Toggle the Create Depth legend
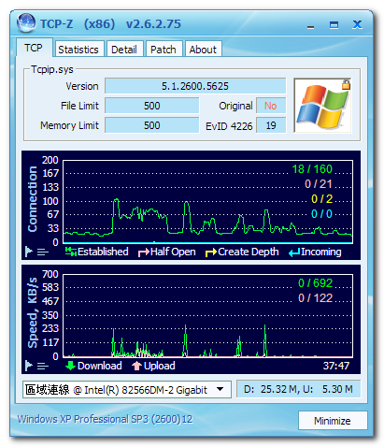Image resolution: width=384 pixels, height=447 pixels. (x=242, y=252)
